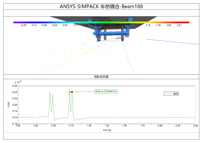
Task: Click the 0.08 color legend value
Action: (44, 25)
